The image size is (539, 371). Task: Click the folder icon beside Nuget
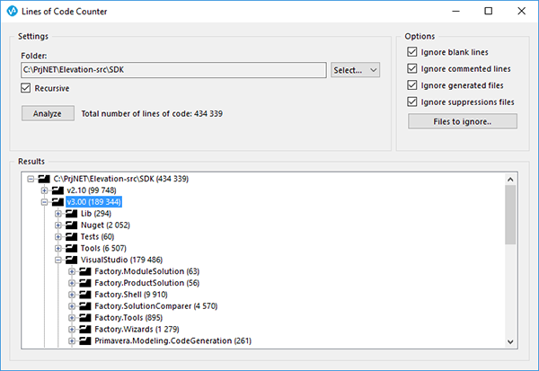pos(71,225)
